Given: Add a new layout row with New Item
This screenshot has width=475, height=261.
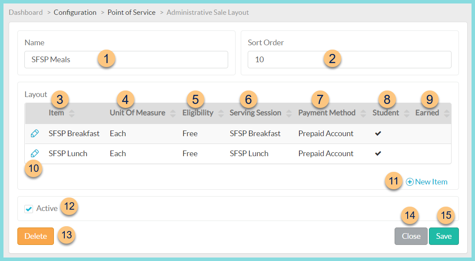Looking at the screenshot, I should click(x=431, y=181).
